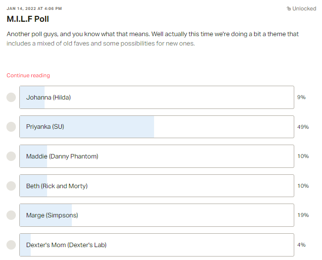Select Dexter's Mom radio button
This screenshot has height=260, width=322.
[x=11, y=245]
